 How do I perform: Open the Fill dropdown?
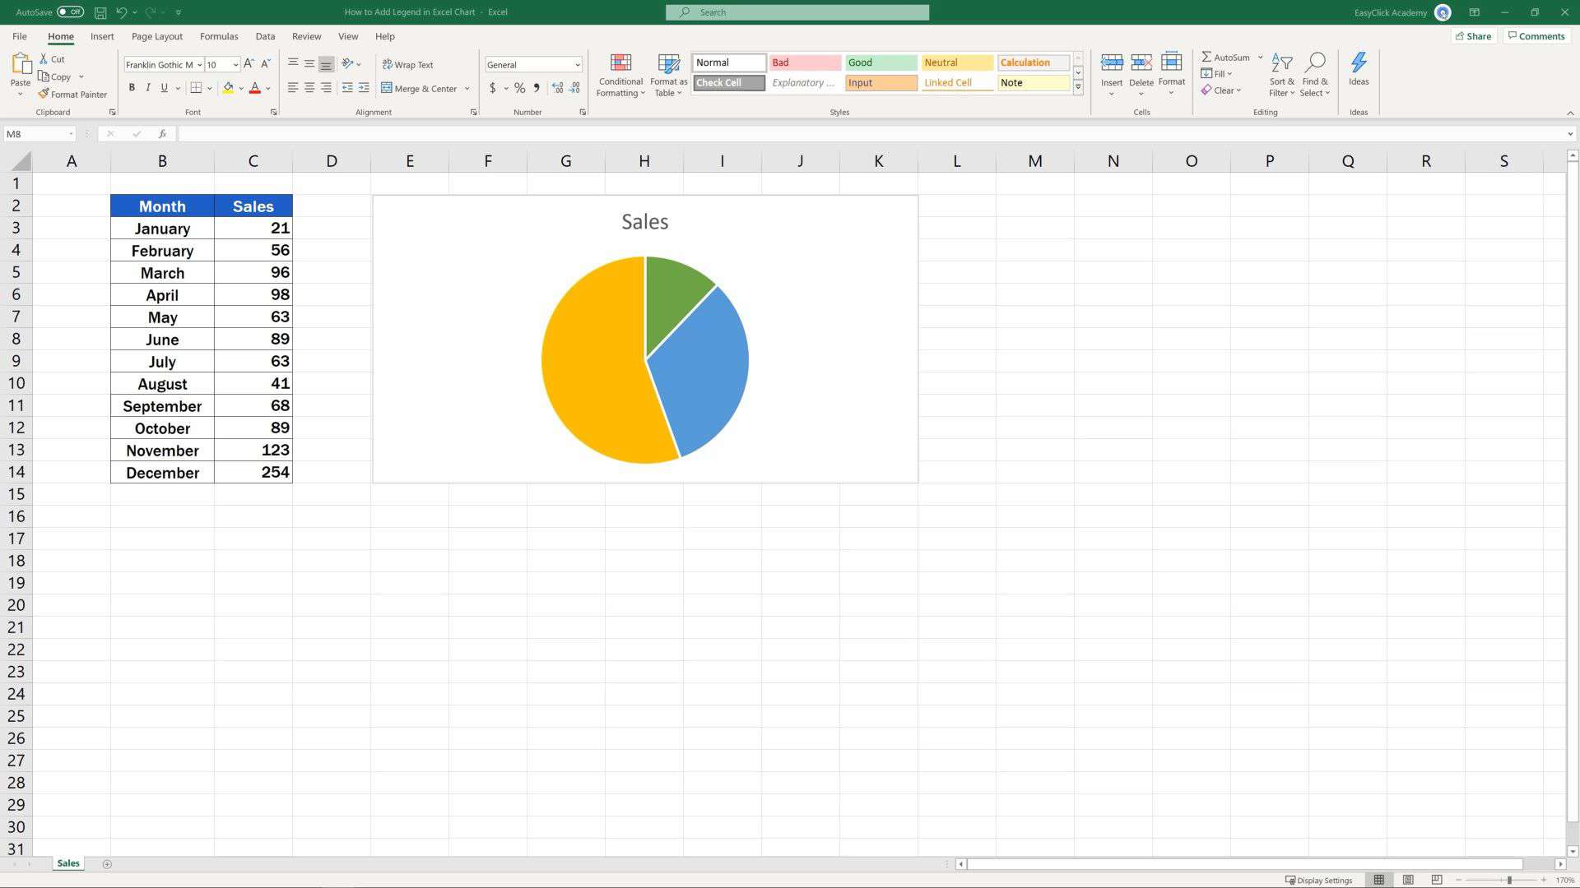tap(1216, 74)
